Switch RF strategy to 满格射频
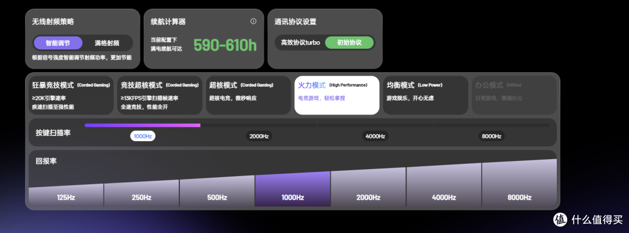The image size is (629, 233). 107,43
